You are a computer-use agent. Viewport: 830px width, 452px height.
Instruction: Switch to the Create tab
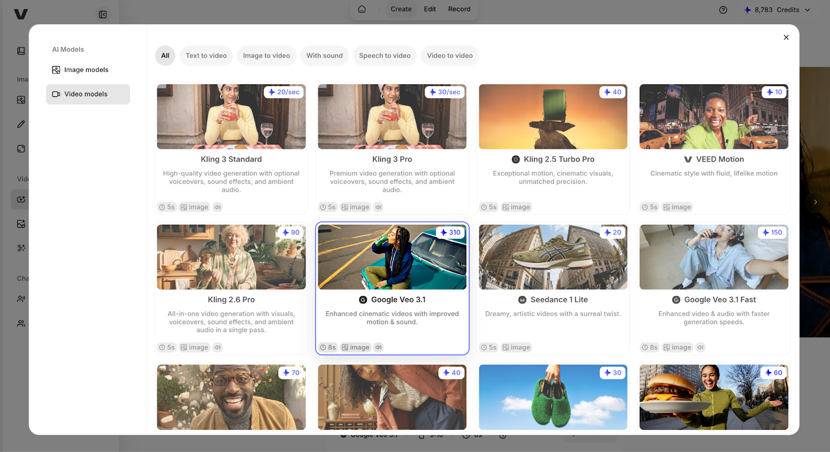coord(401,9)
